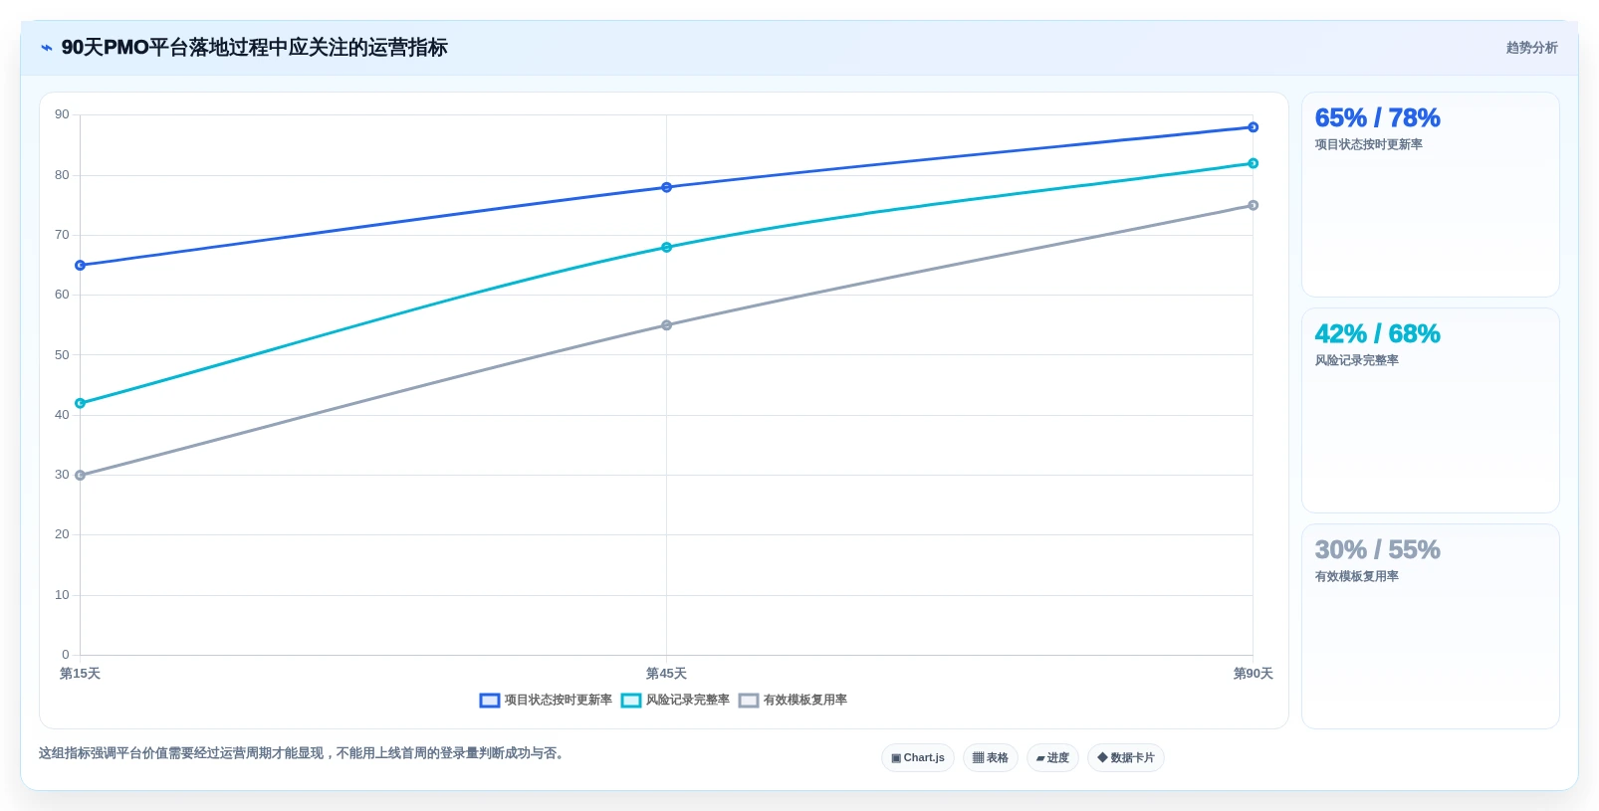1599x811 pixels.
Task: Click the blue data point at 第15天
Action: click(x=81, y=266)
